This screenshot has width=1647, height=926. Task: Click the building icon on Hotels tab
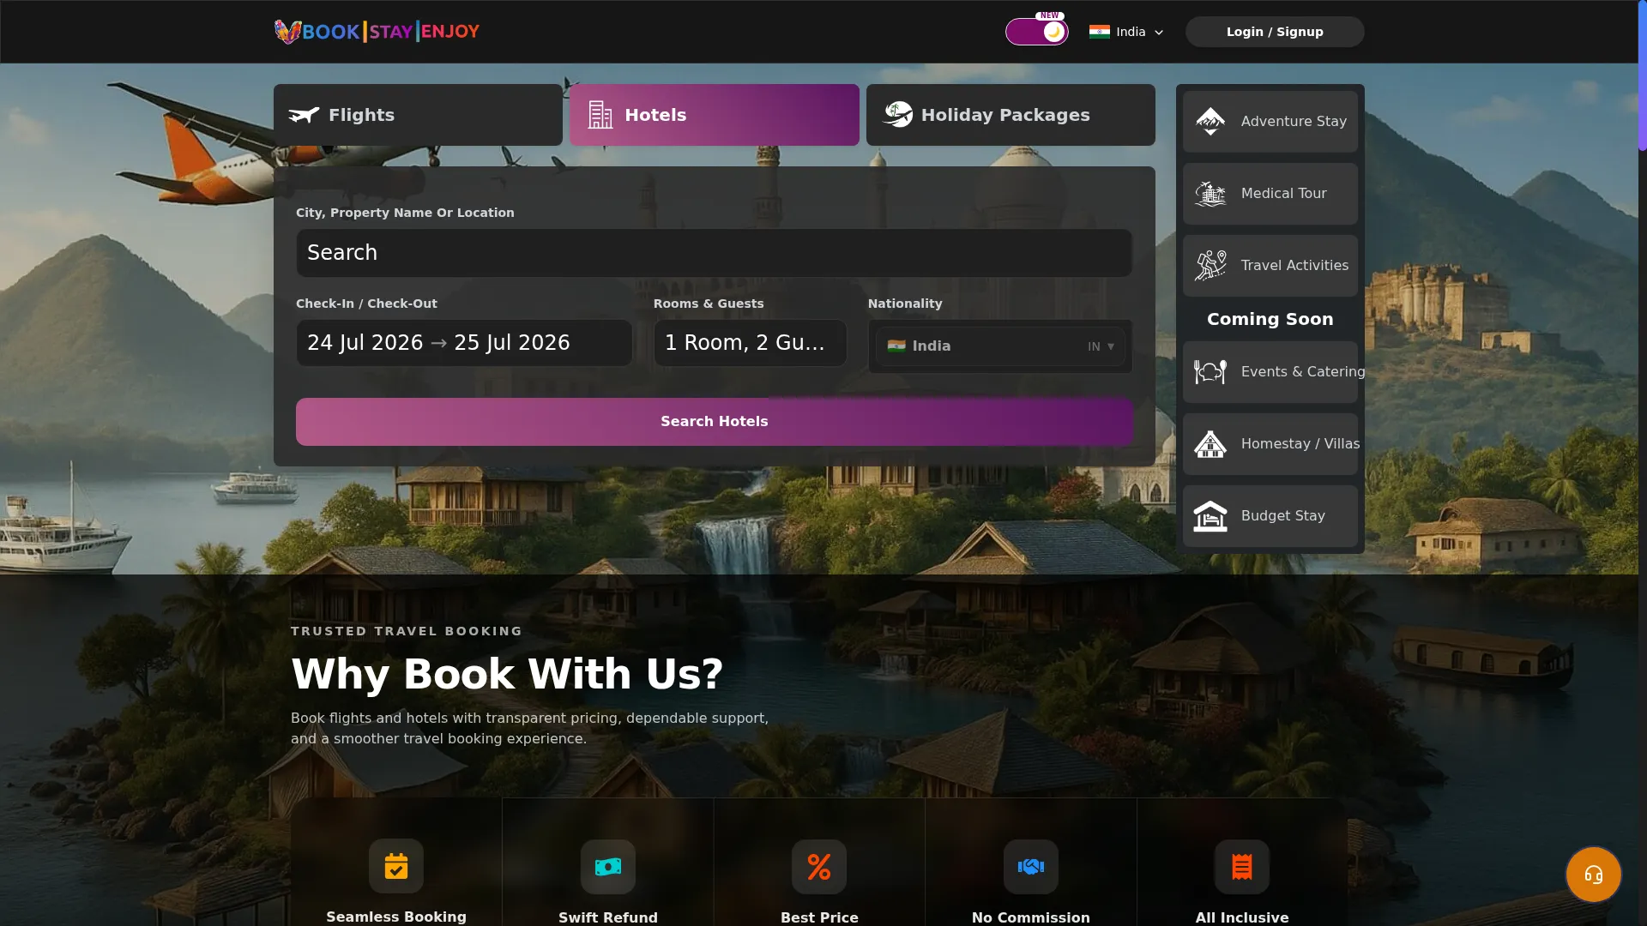point(600,115)
